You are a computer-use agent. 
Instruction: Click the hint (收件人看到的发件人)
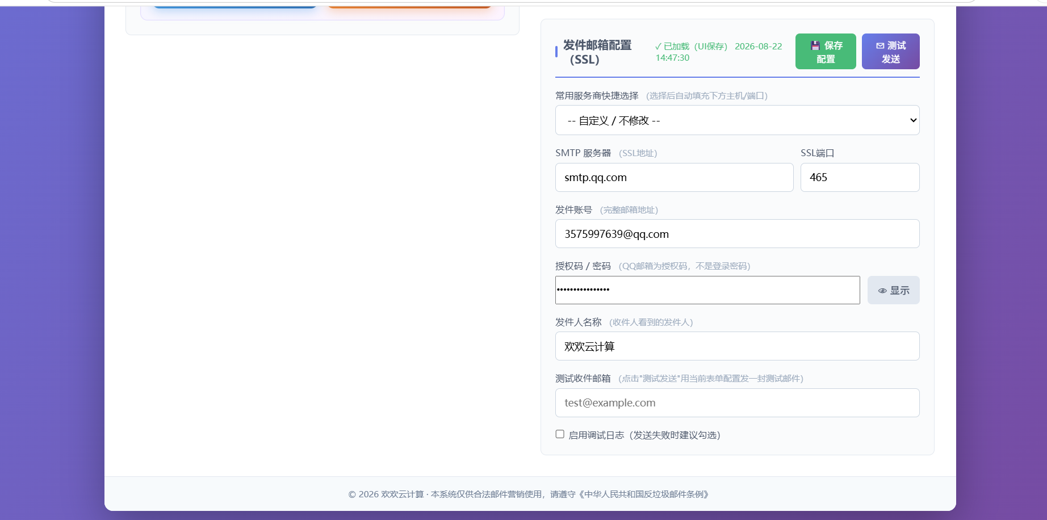(651, 322)
